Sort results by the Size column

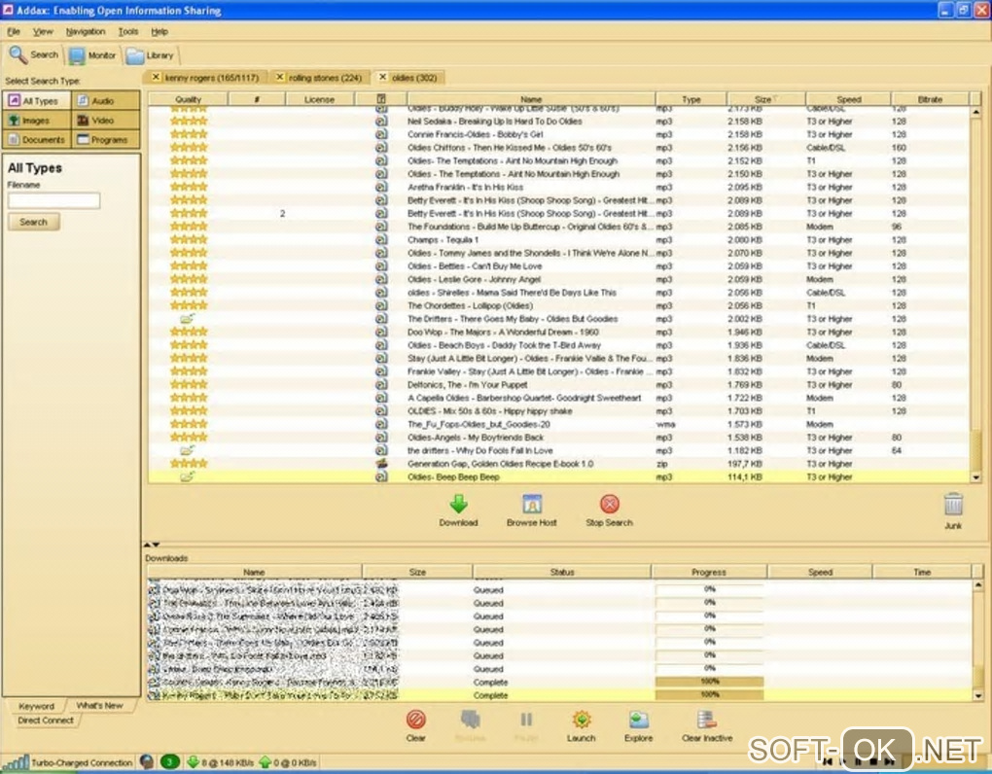click(762, 99)
